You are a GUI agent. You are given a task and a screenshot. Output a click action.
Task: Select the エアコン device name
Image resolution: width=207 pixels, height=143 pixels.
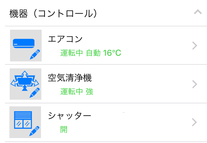(x=65, y=39)
